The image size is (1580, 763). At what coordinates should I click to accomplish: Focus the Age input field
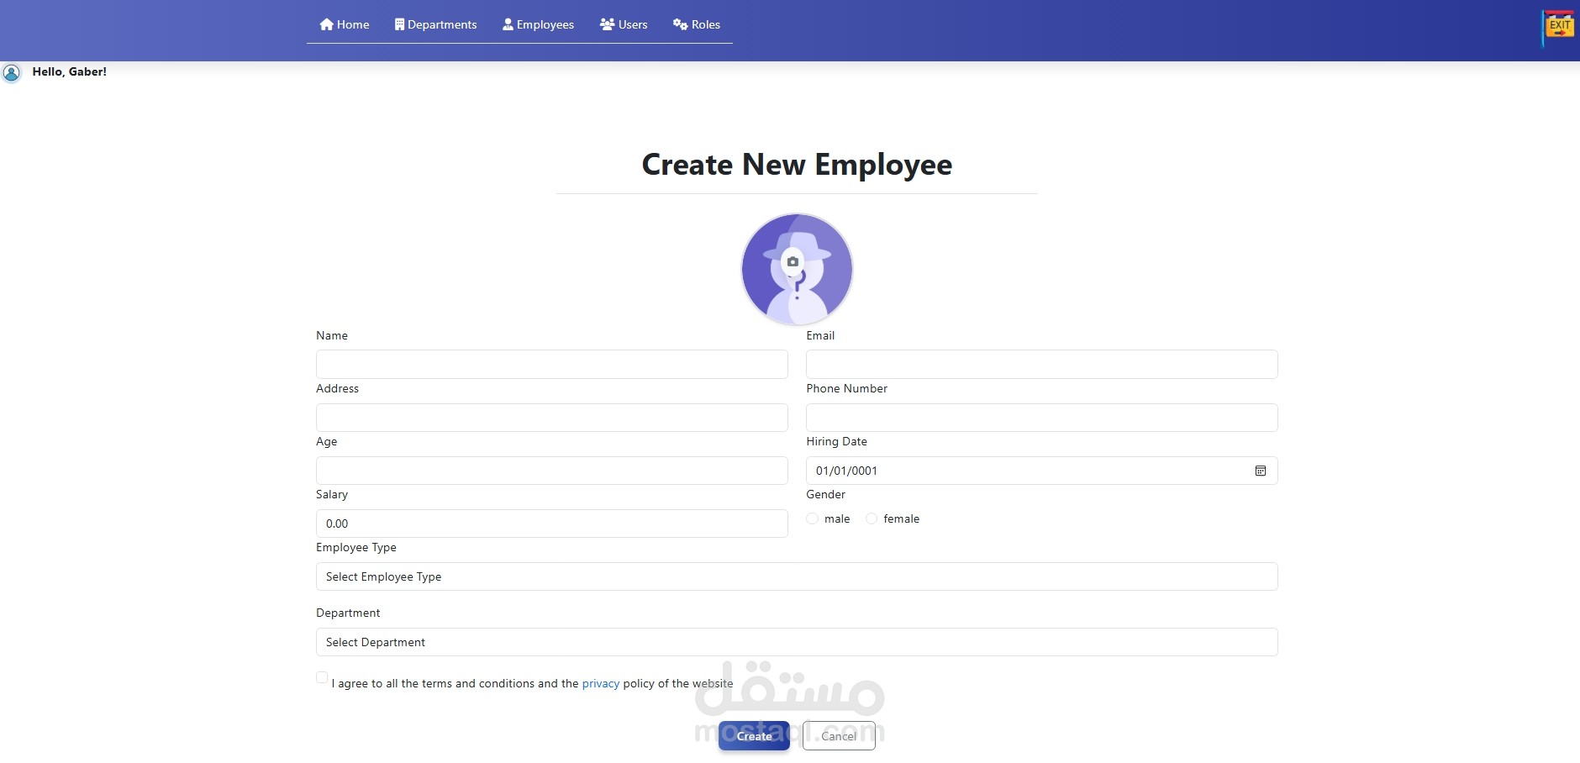552,471
